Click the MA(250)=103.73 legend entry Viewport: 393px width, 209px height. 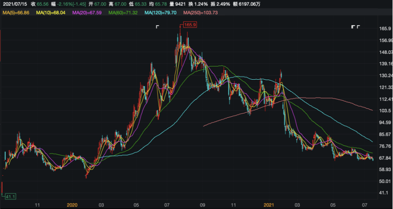click(199, 13)
